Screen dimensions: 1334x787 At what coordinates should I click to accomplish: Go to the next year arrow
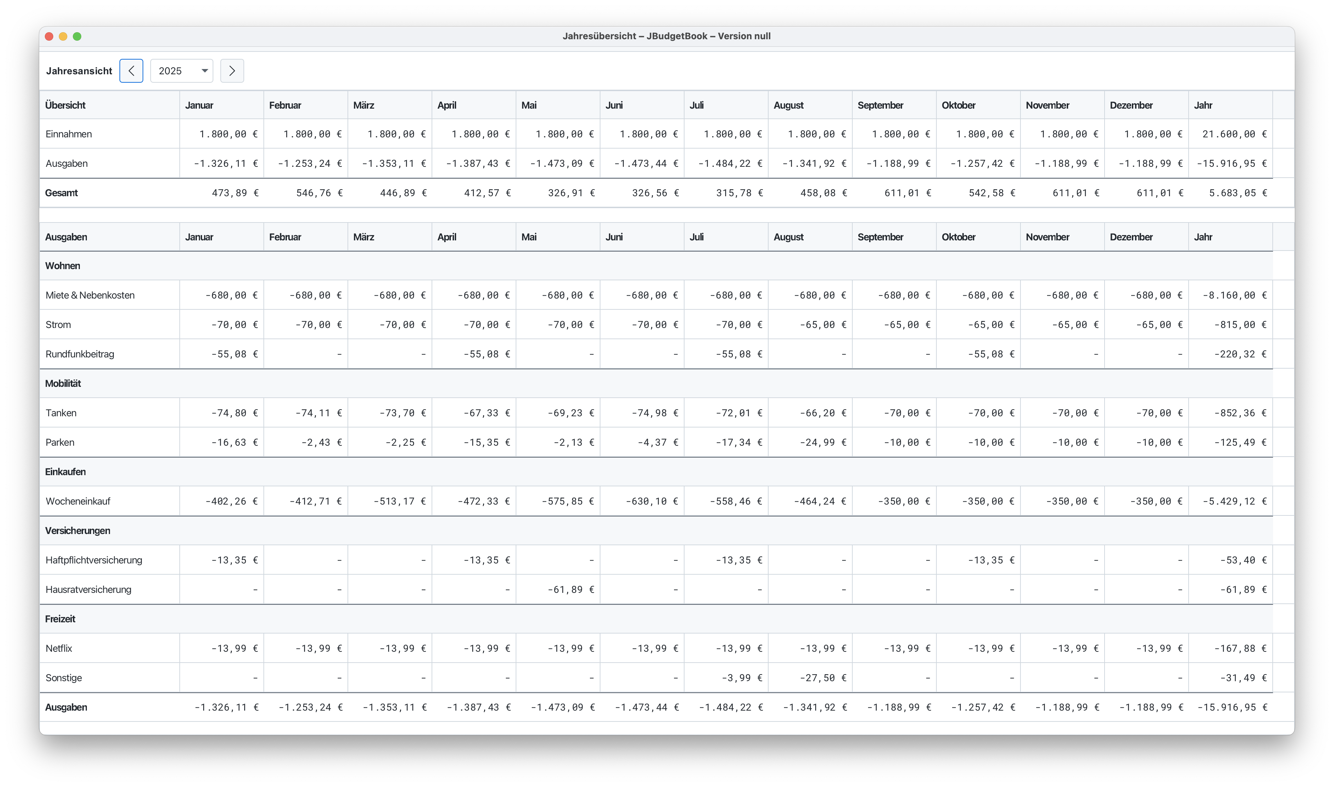point(232,71)
